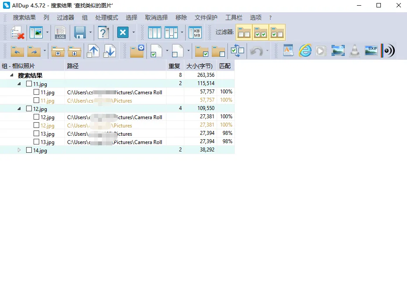The image size is (407, 285).
Task: Click the audio speaker icon with color bars
Action: click(388, 51)
